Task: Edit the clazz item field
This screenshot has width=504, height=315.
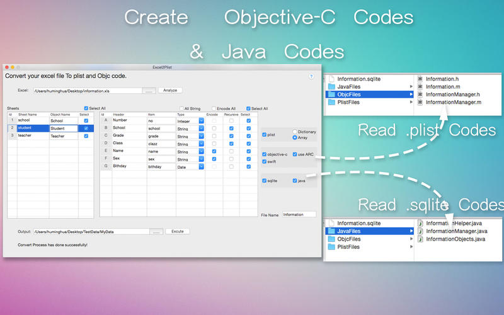Action: pos(161,144)
